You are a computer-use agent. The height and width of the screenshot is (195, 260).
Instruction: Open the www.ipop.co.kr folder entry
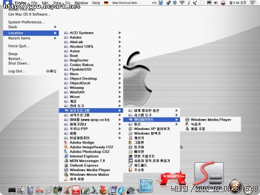[x=91, y=120]
